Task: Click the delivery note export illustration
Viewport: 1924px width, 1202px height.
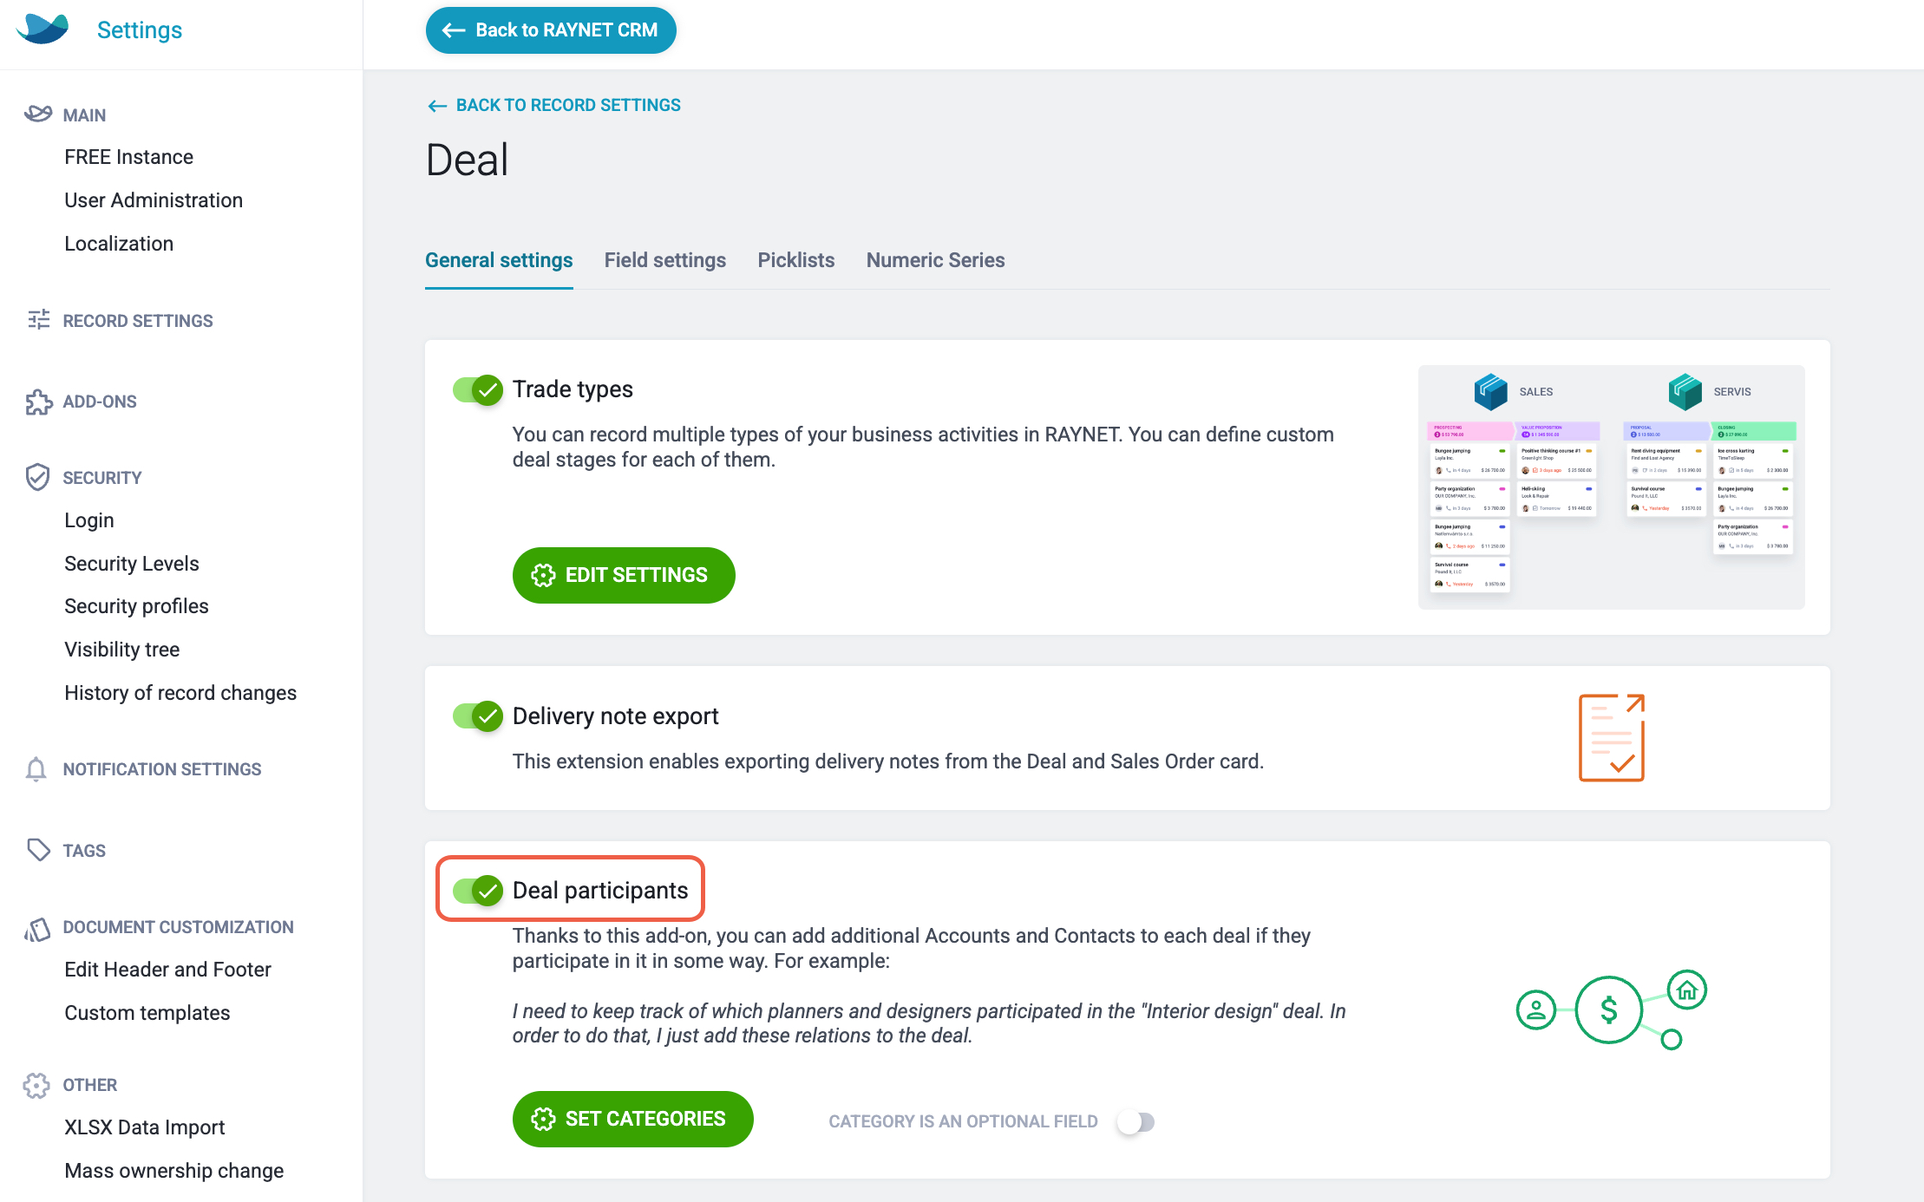Action: coord(1612,738)
